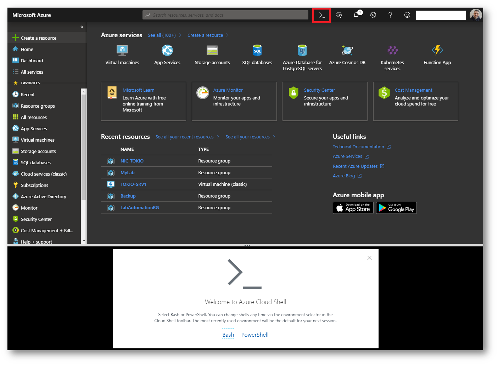Screen dimensions: 498x365
Task: Click the Microsoft Learn card icon
Action: 112,93
